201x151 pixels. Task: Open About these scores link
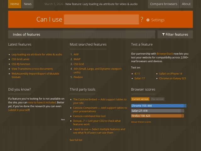pyautogui.click(x=141, y=122)
